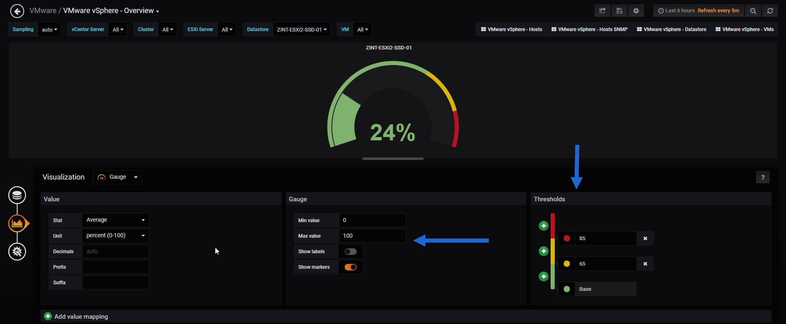Toggle the Show labels switch
786x324 pixels.
[350, 252]
